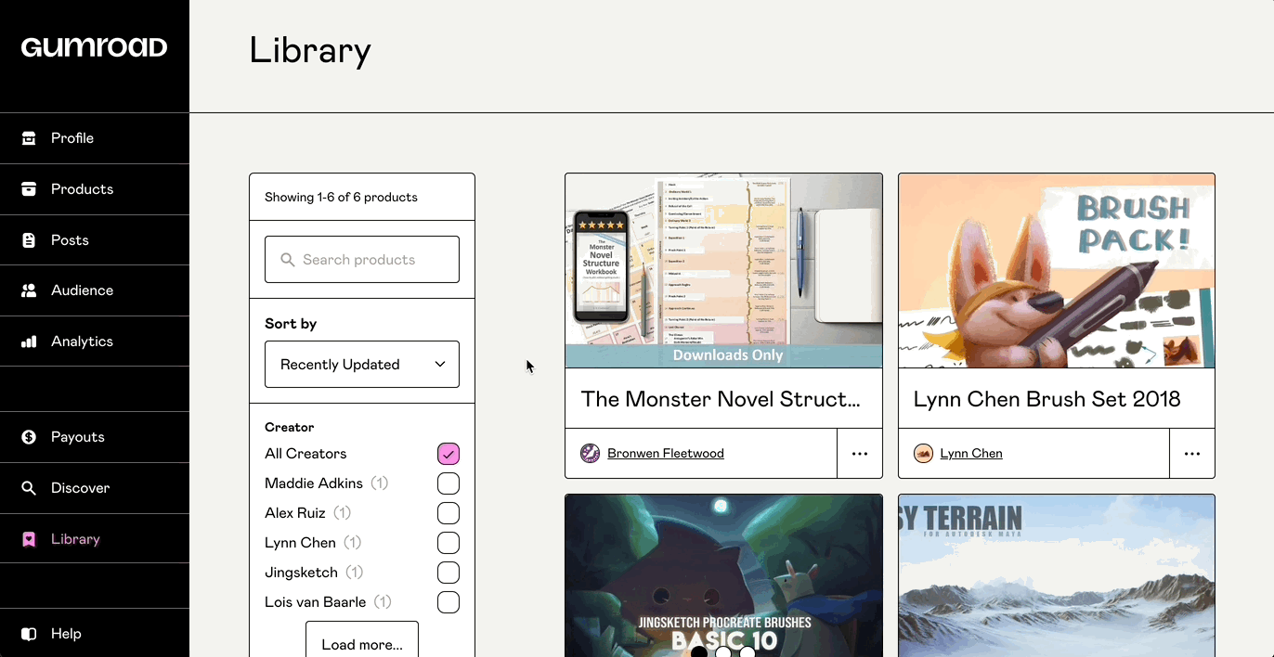This screenshot has height=657, width=1274.
Task: Click the 'Showing 1-6 of 6 products' text
Action: [x=341, y=197]
